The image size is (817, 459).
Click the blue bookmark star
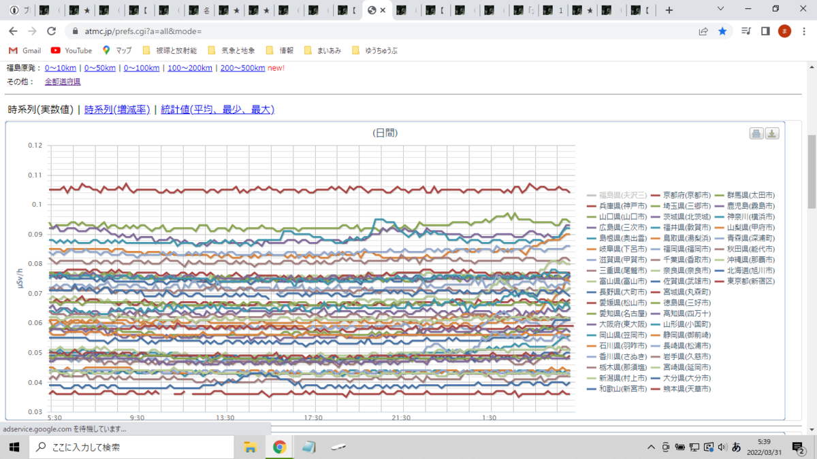pos(722,31)
